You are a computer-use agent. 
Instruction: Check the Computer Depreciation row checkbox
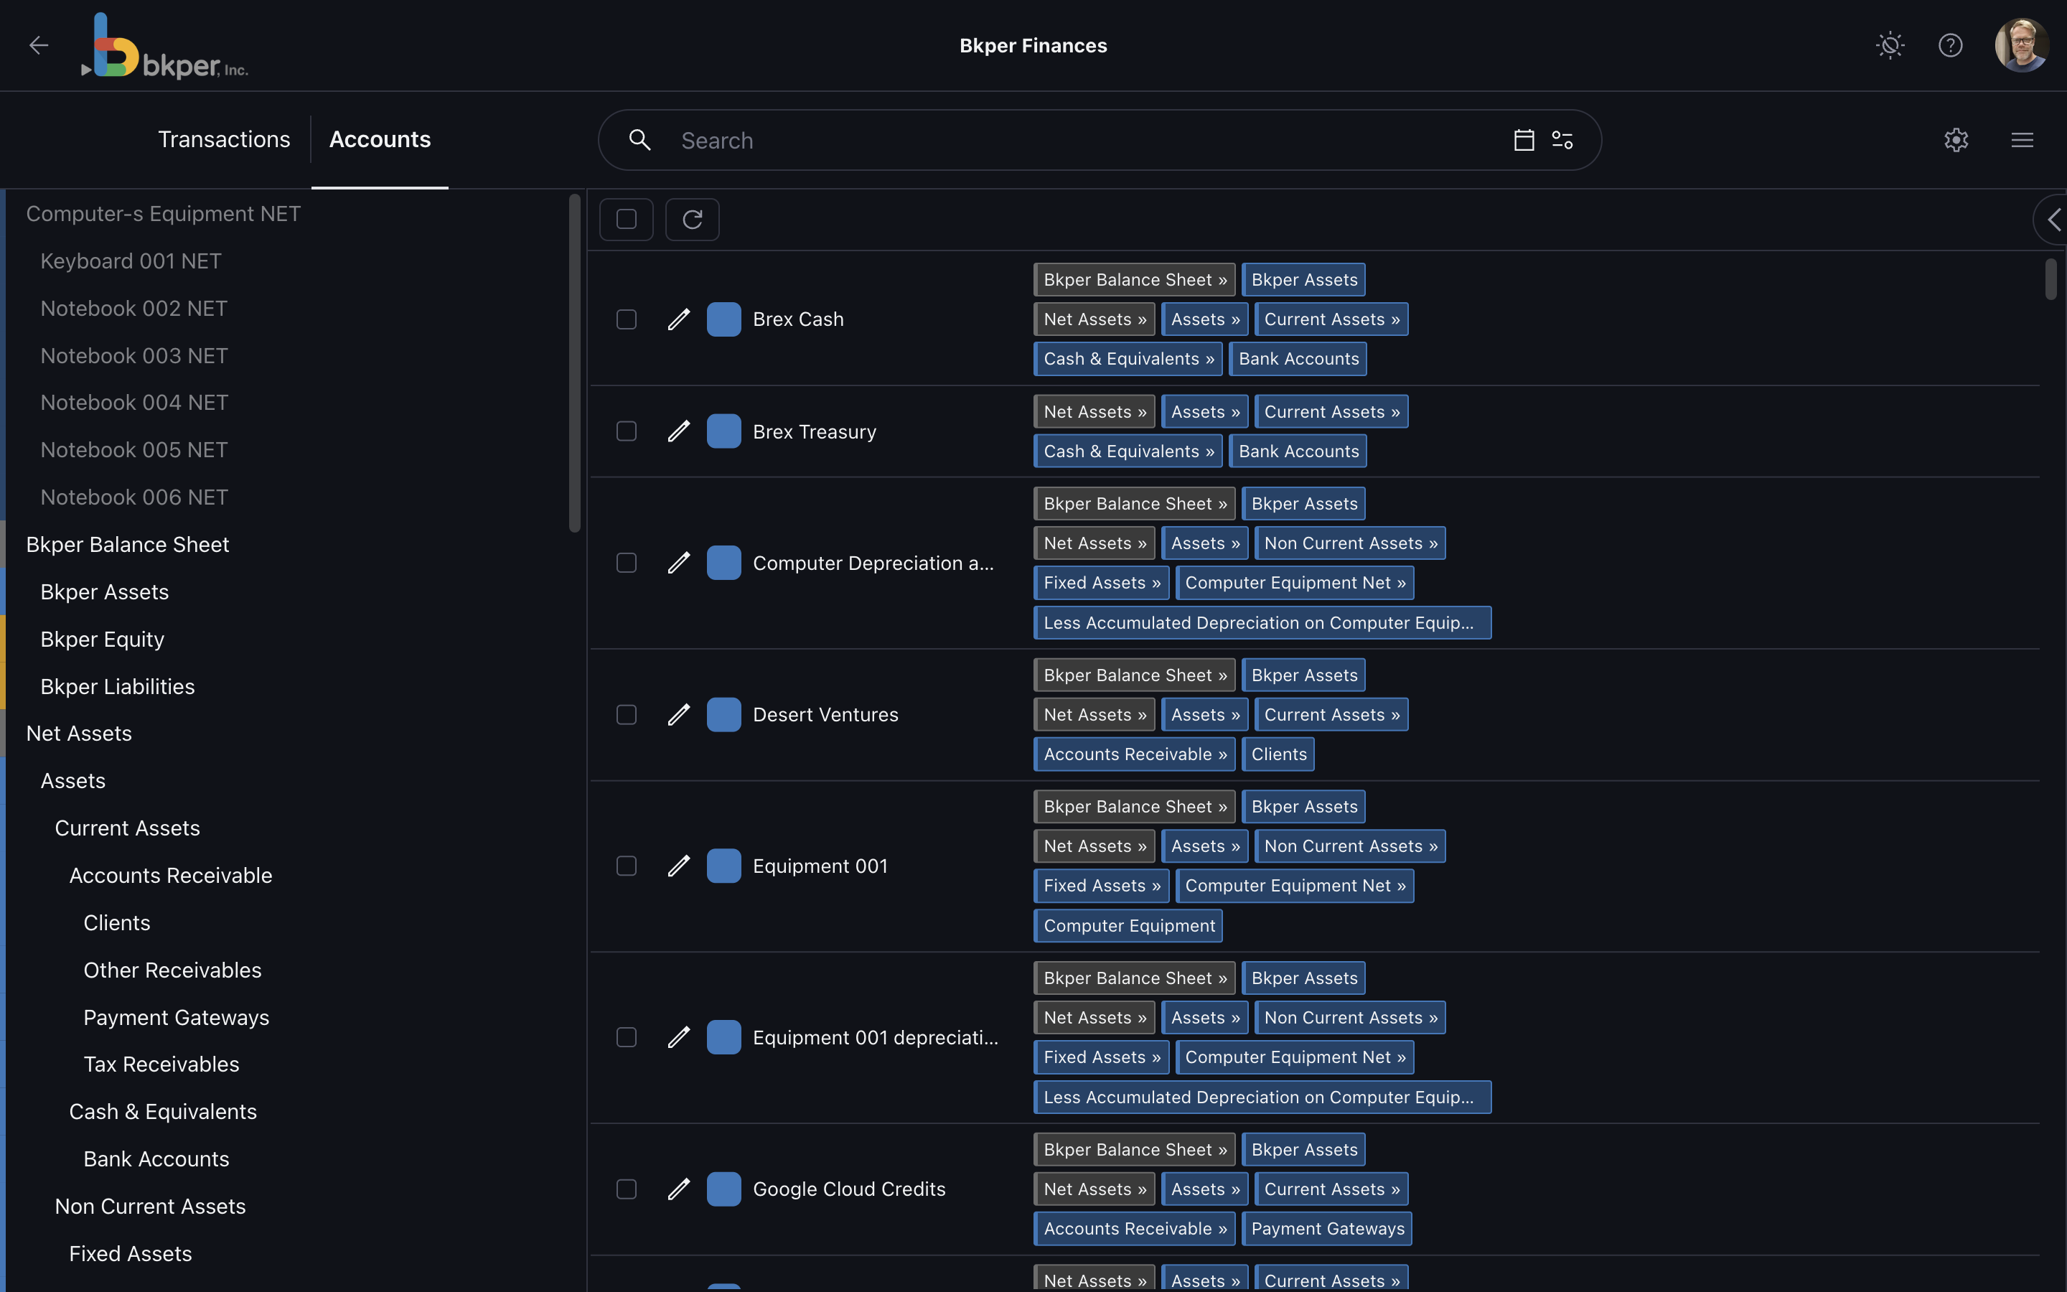pyautogui.click(x=626, y=563)
